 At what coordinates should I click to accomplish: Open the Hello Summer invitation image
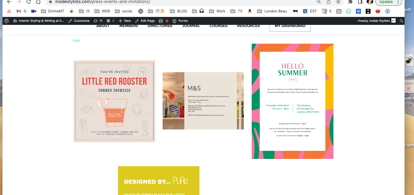(292, 101)
